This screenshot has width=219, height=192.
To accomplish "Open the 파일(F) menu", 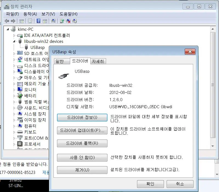I will point(12,14).
